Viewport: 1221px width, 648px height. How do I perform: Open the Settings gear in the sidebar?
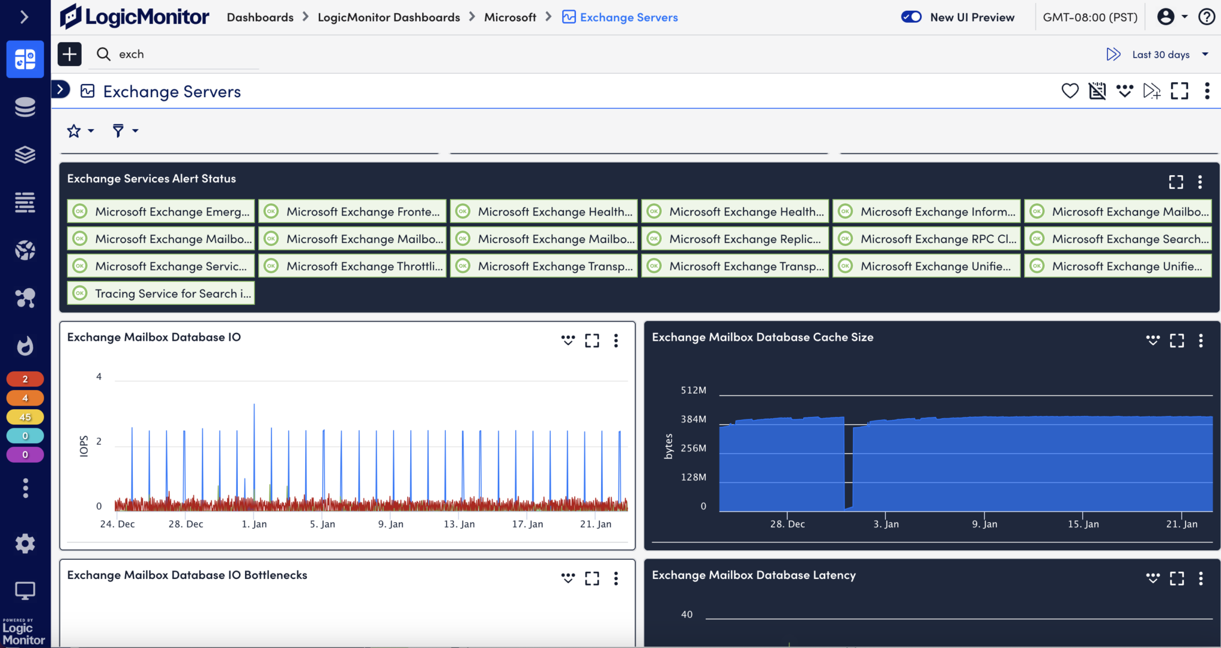(x=25, y=543)
